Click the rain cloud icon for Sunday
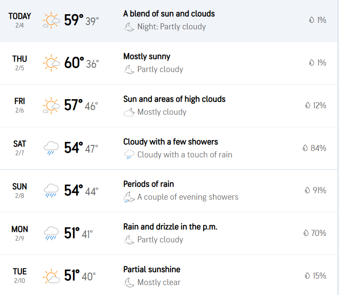This screenshot has height=295, width=339. tap(51, 190)
